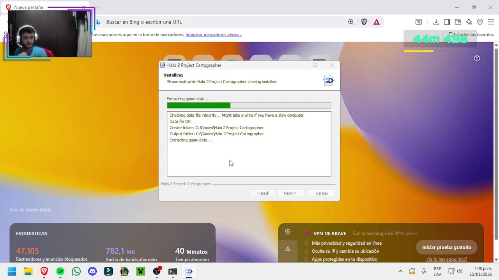Open the Brave Wallet icon
This screenshot has width=499, height=280.
coord(458,22)
